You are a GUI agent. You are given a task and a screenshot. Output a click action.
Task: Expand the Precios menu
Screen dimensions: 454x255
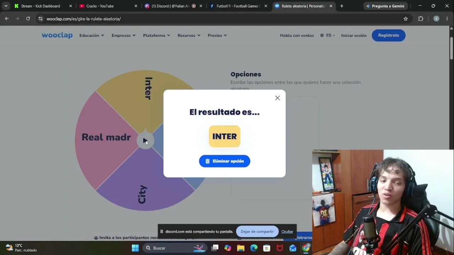coord(217,35)
